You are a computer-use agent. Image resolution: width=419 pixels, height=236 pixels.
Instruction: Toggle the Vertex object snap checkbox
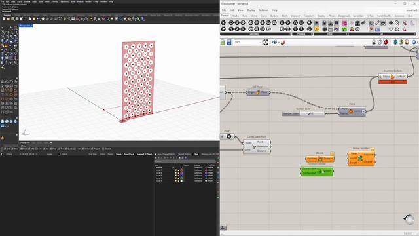point(83,149)
